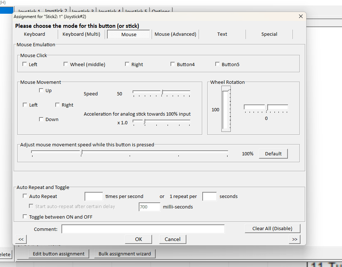Select the Mouse mode tab
Viewport: 342px width, 267px height.
point(129,34)
